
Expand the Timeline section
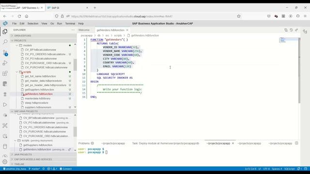tap(44, 164)
